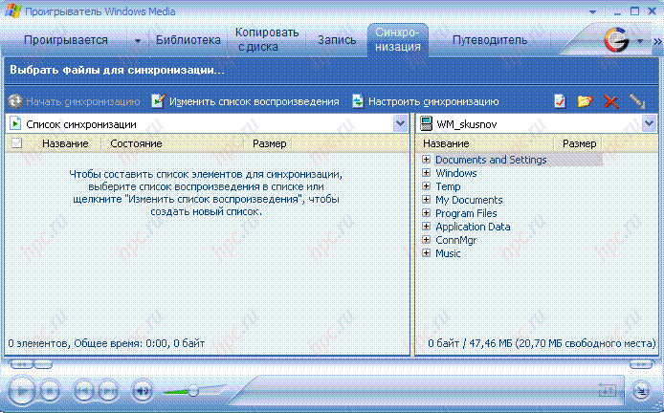Screen dimensions: 664x413
Task: Click Начать синхронизацию button
Action: coord(75,101)
